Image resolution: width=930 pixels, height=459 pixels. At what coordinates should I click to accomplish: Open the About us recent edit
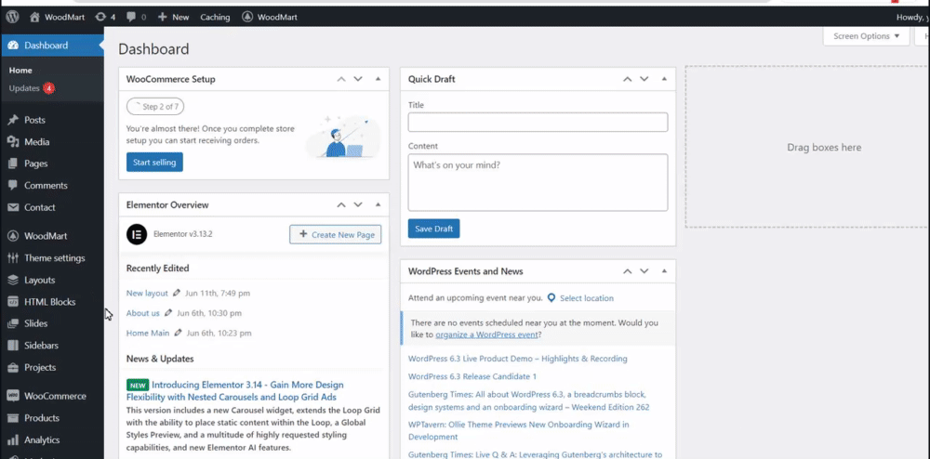143,313
